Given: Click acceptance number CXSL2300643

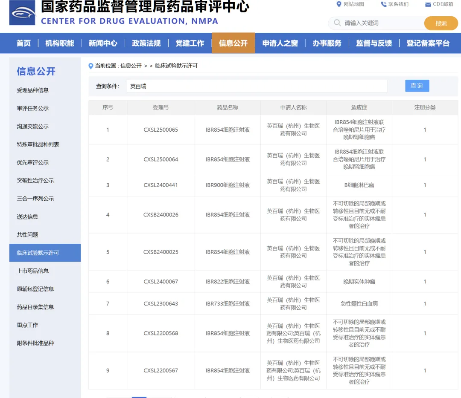Looking at the screenshot, I should [x=161, y=304].
